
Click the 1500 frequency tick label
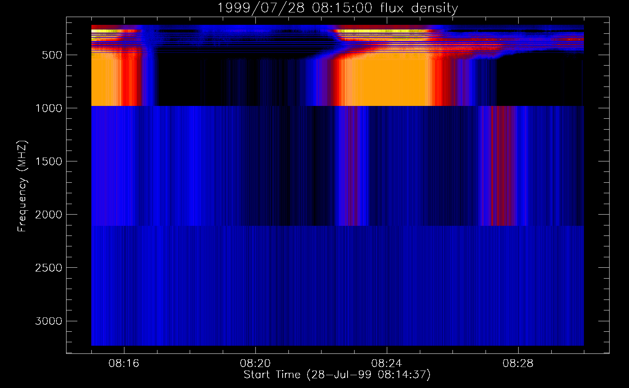[x=49, y=161]
